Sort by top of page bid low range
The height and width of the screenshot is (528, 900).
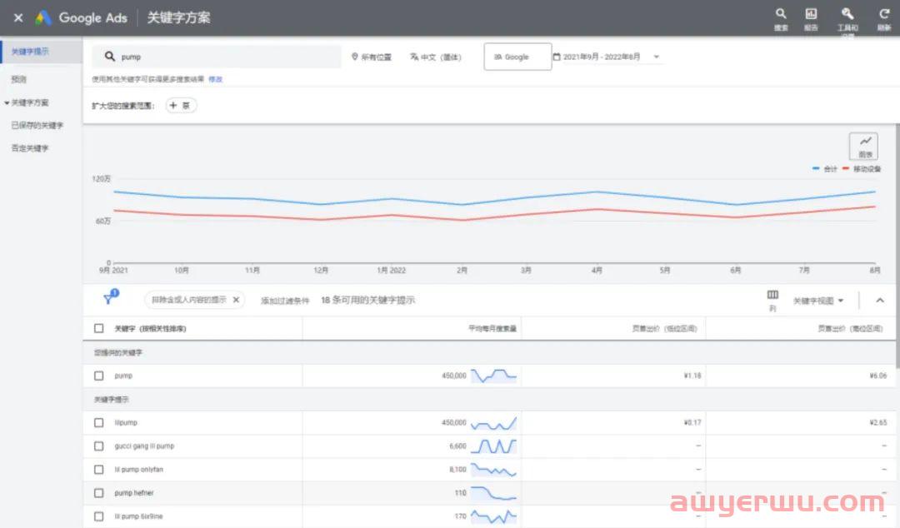point(664,329)
